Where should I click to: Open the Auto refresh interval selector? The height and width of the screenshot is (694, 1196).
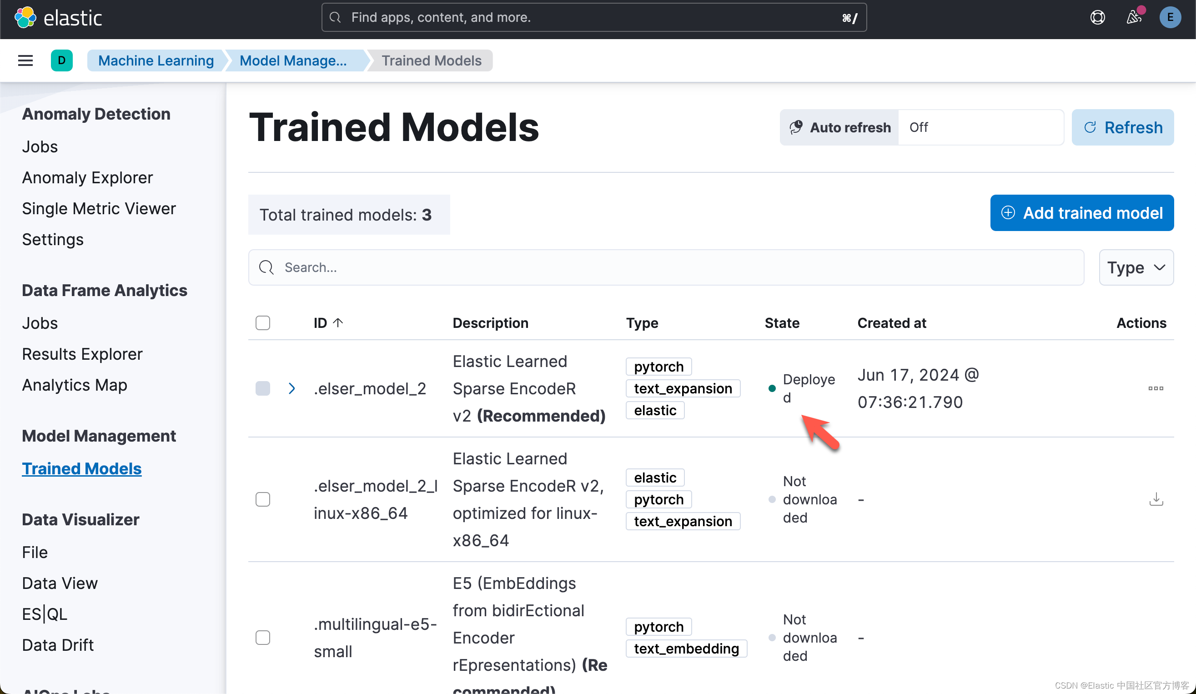coord(980,127)
